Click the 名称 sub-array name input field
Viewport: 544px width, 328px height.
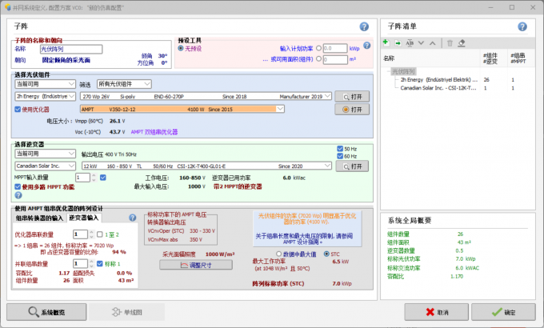70,49
